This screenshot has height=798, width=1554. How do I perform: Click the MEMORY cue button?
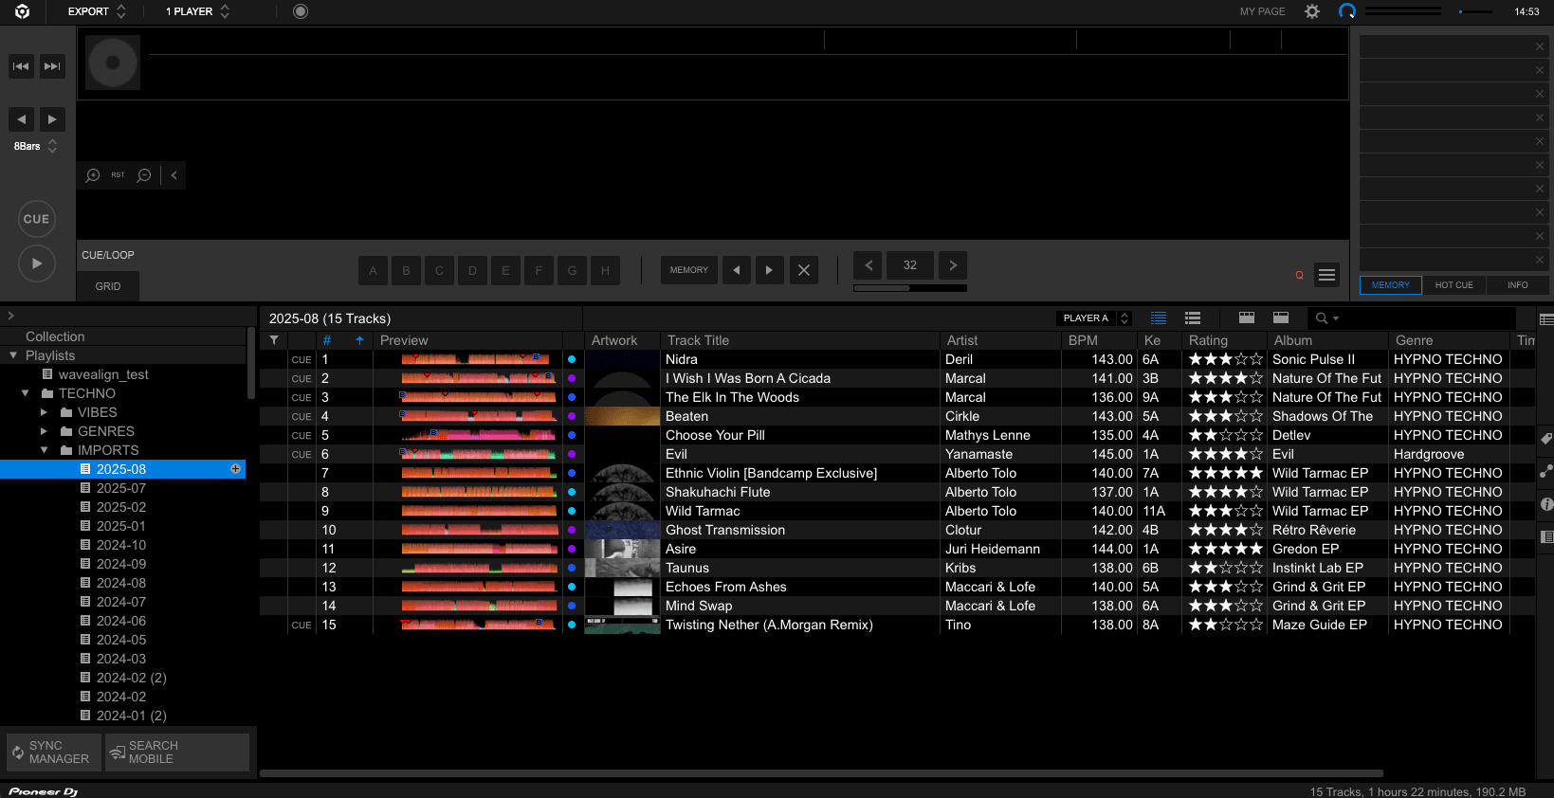point(689,270)
